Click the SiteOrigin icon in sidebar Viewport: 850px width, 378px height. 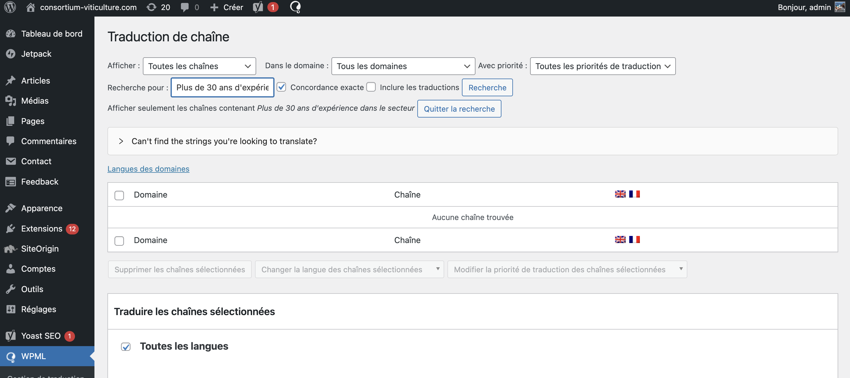tap(11, 249)
